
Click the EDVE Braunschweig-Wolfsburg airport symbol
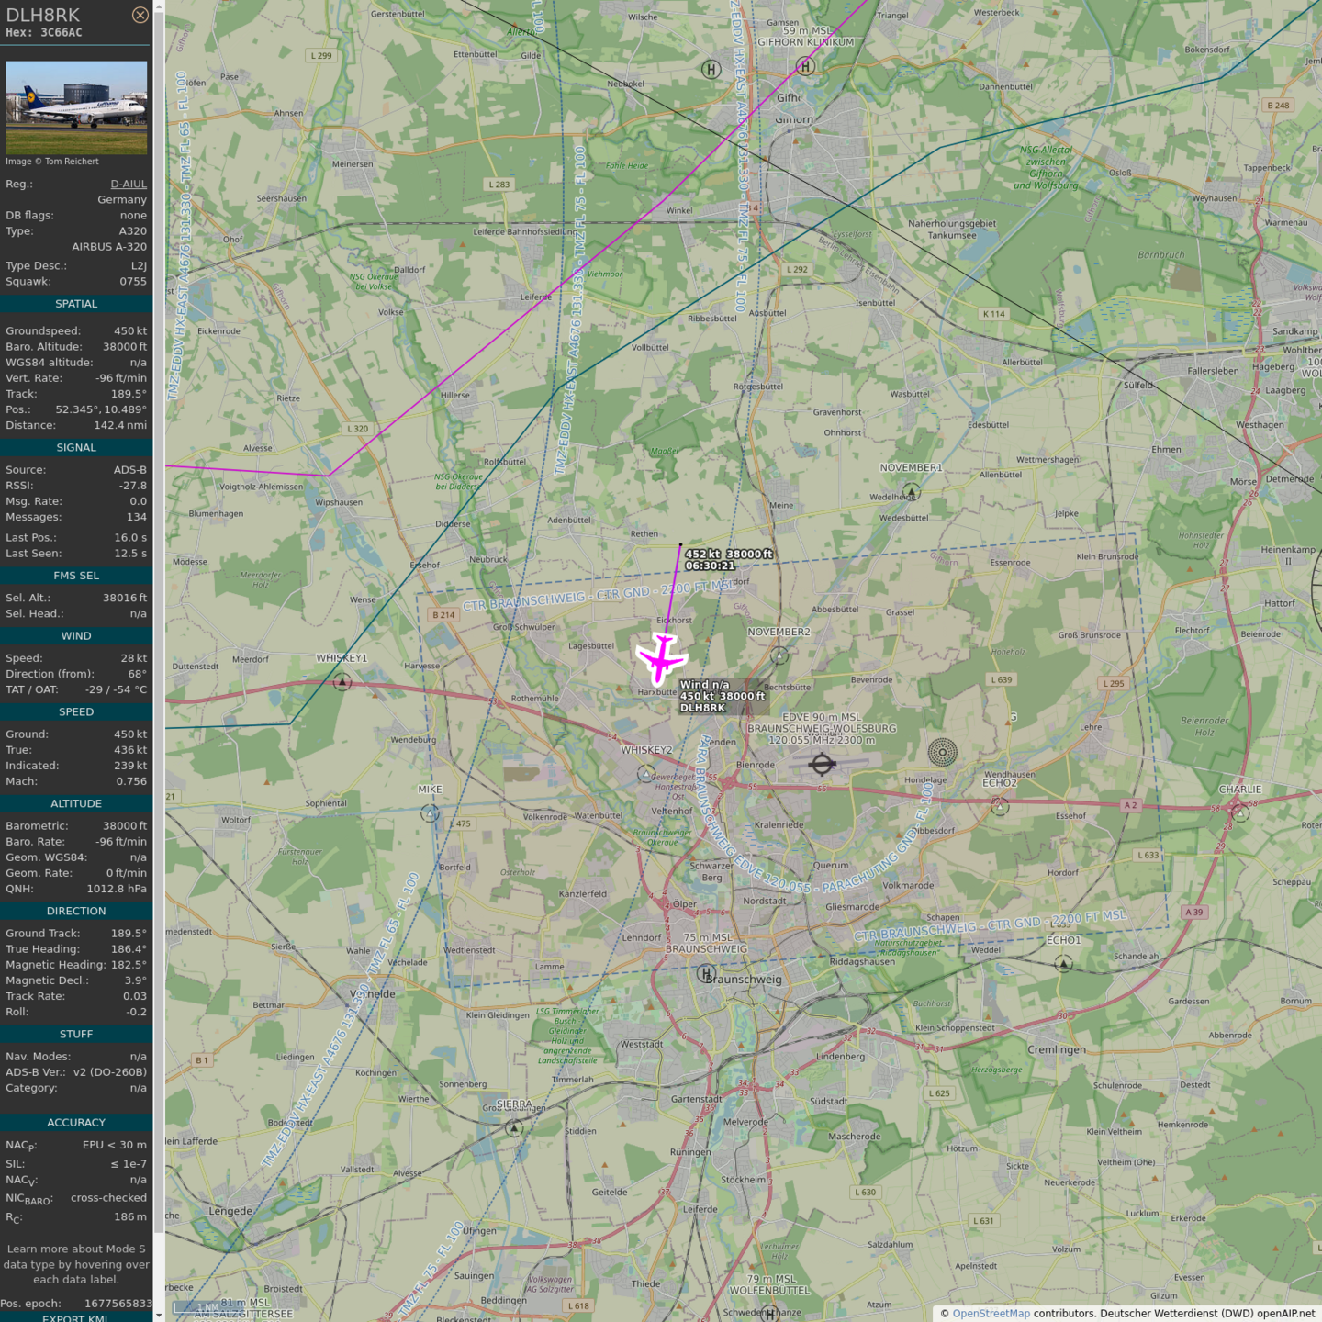point(822,764)
